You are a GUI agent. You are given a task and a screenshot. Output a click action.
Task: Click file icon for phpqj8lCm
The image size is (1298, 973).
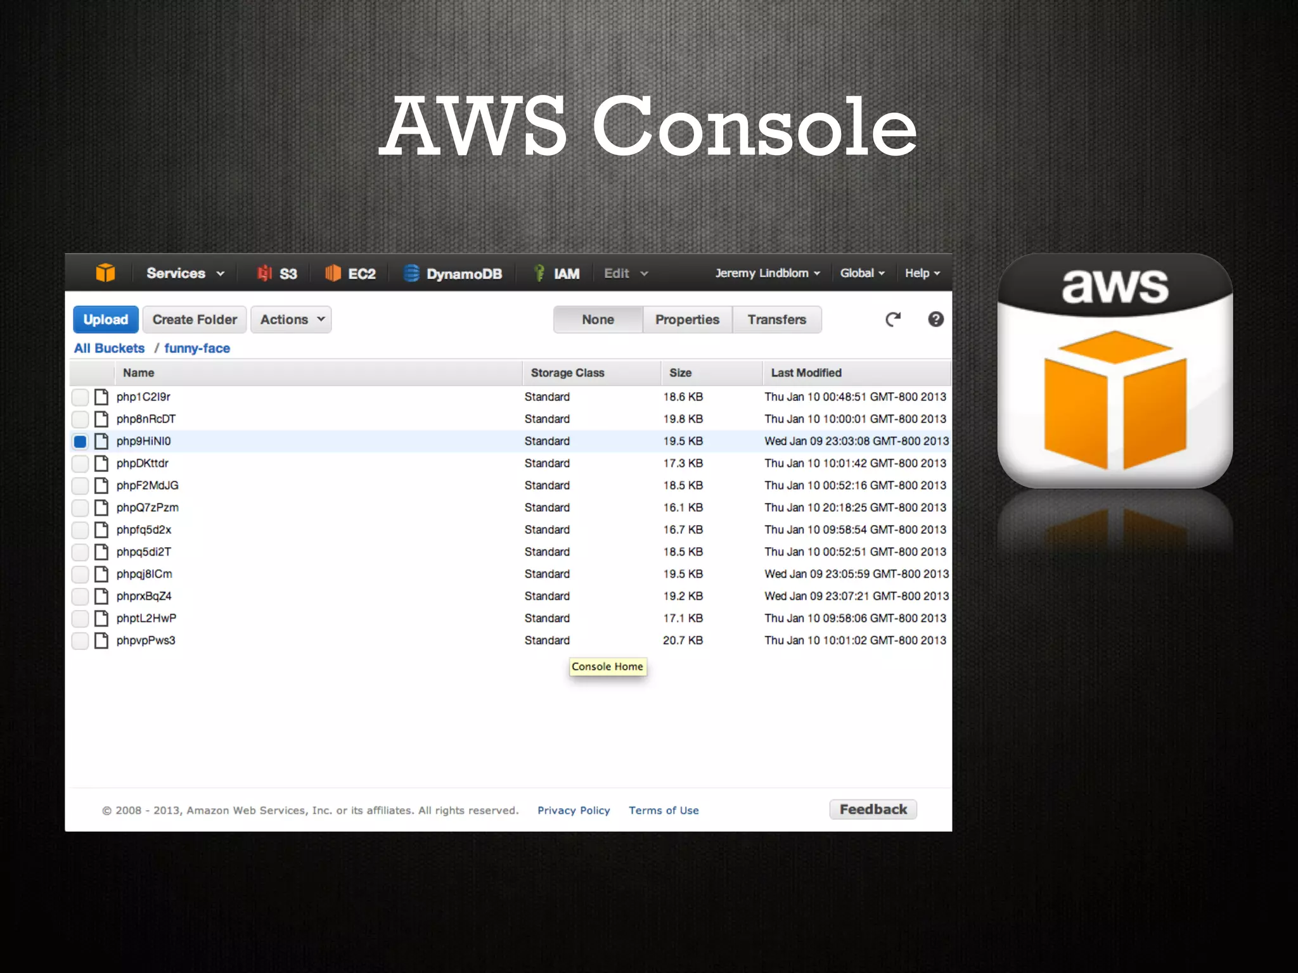101,575
